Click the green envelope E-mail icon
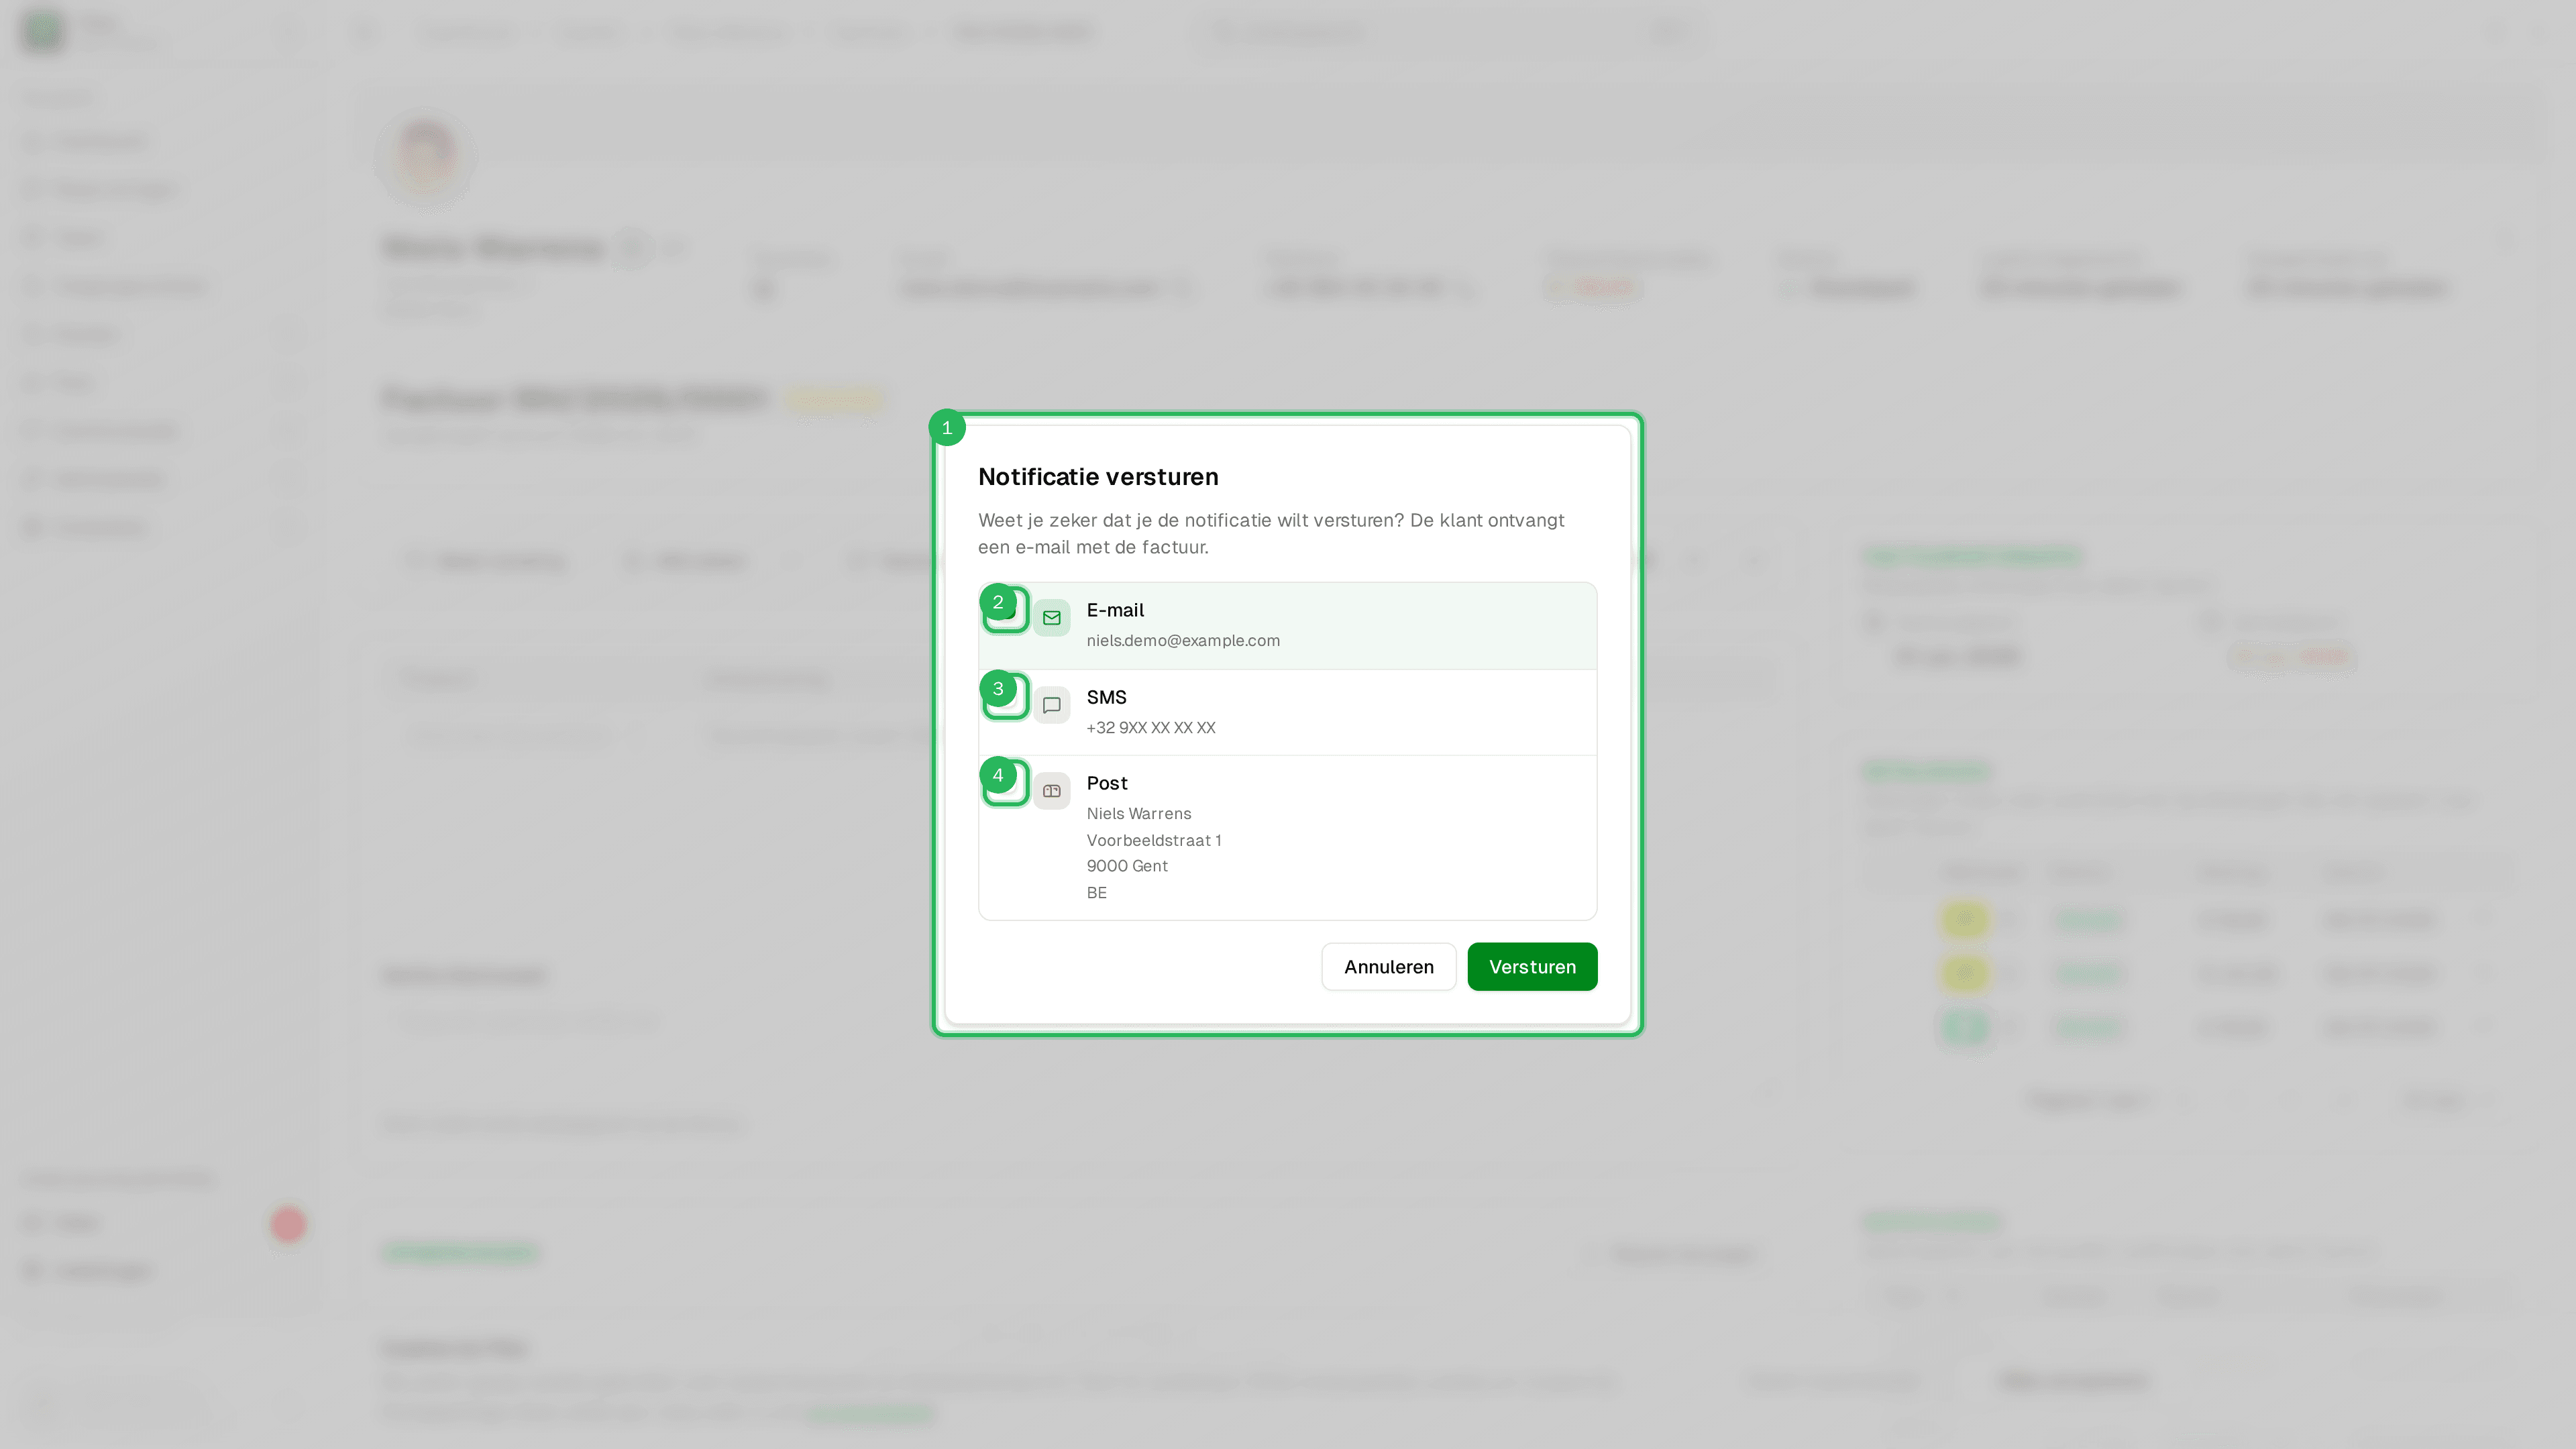Viewport: 2576px width, 1449px height. click(1051, 618)
